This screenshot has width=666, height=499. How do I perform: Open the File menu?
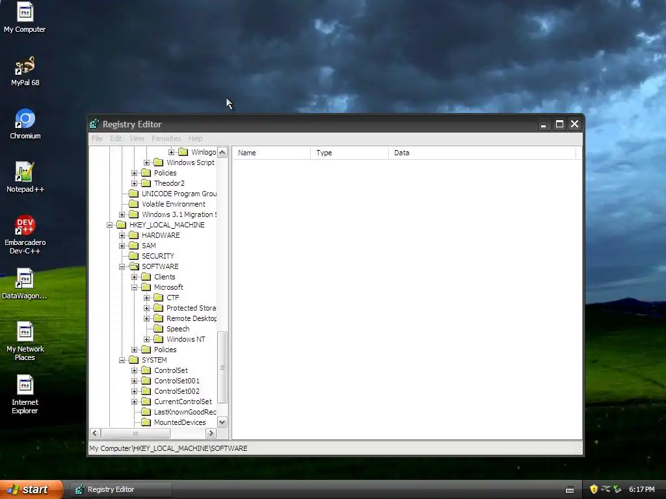[97, 138]
